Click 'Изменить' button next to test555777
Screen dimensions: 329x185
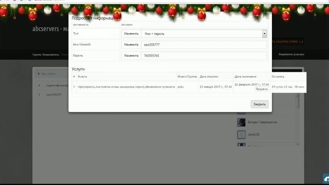pos(131,45)
